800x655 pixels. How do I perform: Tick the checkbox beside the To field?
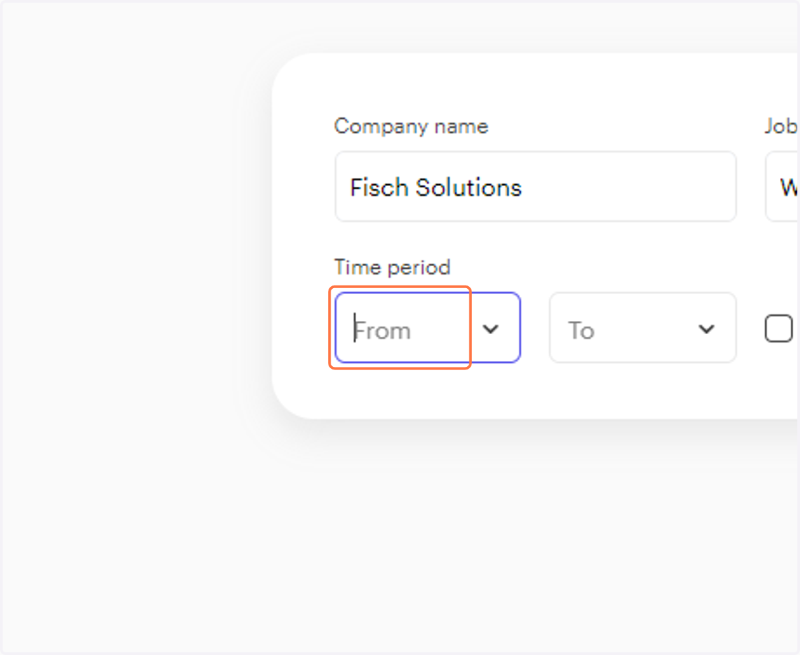pyautogui.click(x=779, y=329)
